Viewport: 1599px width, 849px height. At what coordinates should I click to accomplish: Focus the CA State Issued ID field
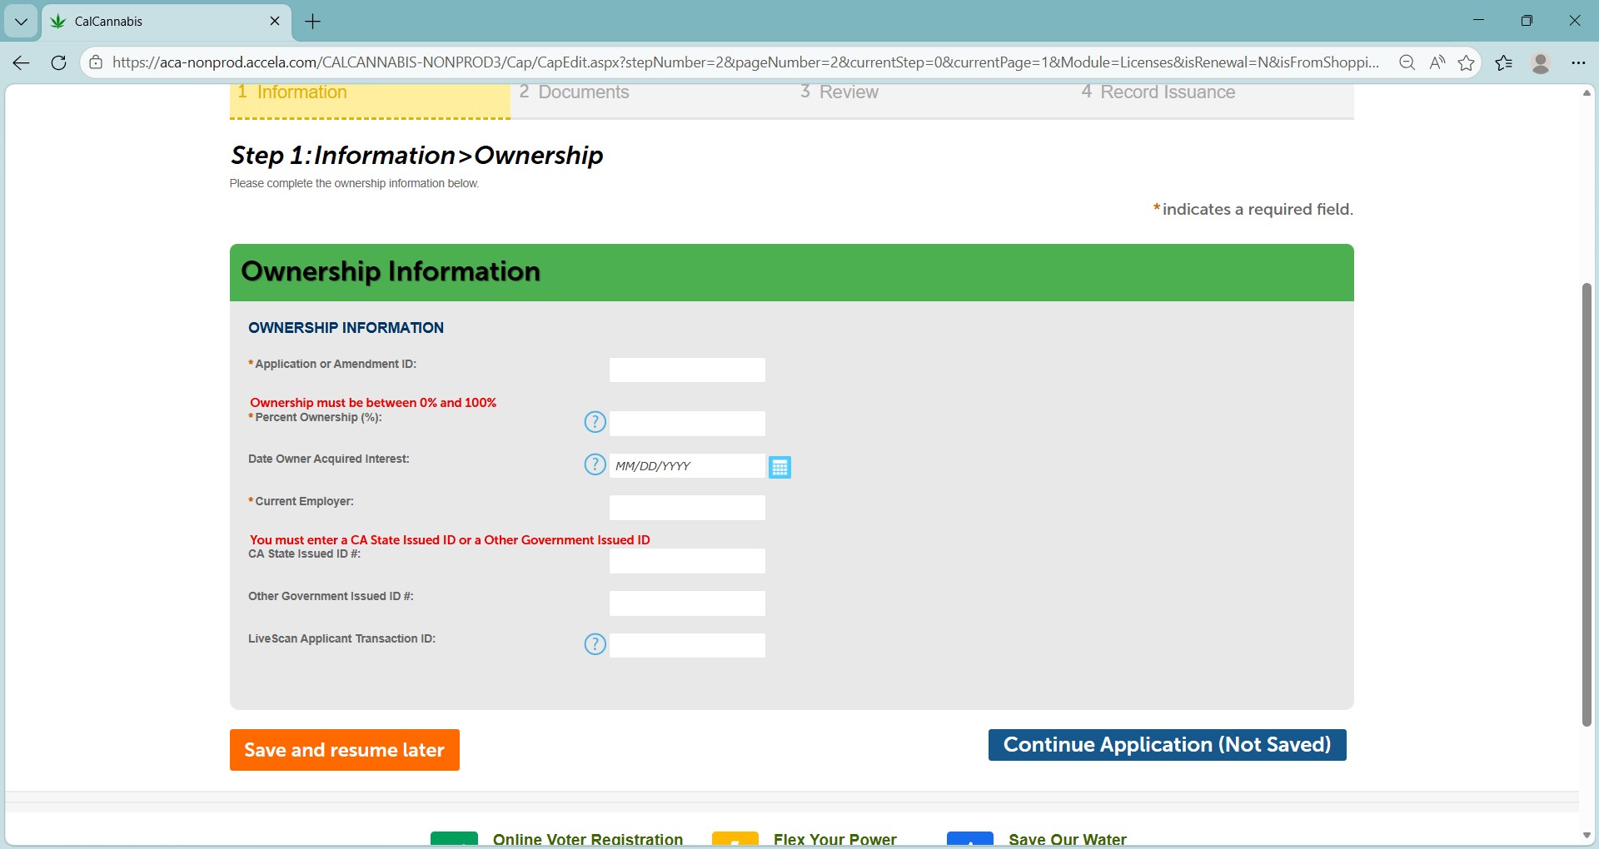pyautogui.click(x=687, y=561)
